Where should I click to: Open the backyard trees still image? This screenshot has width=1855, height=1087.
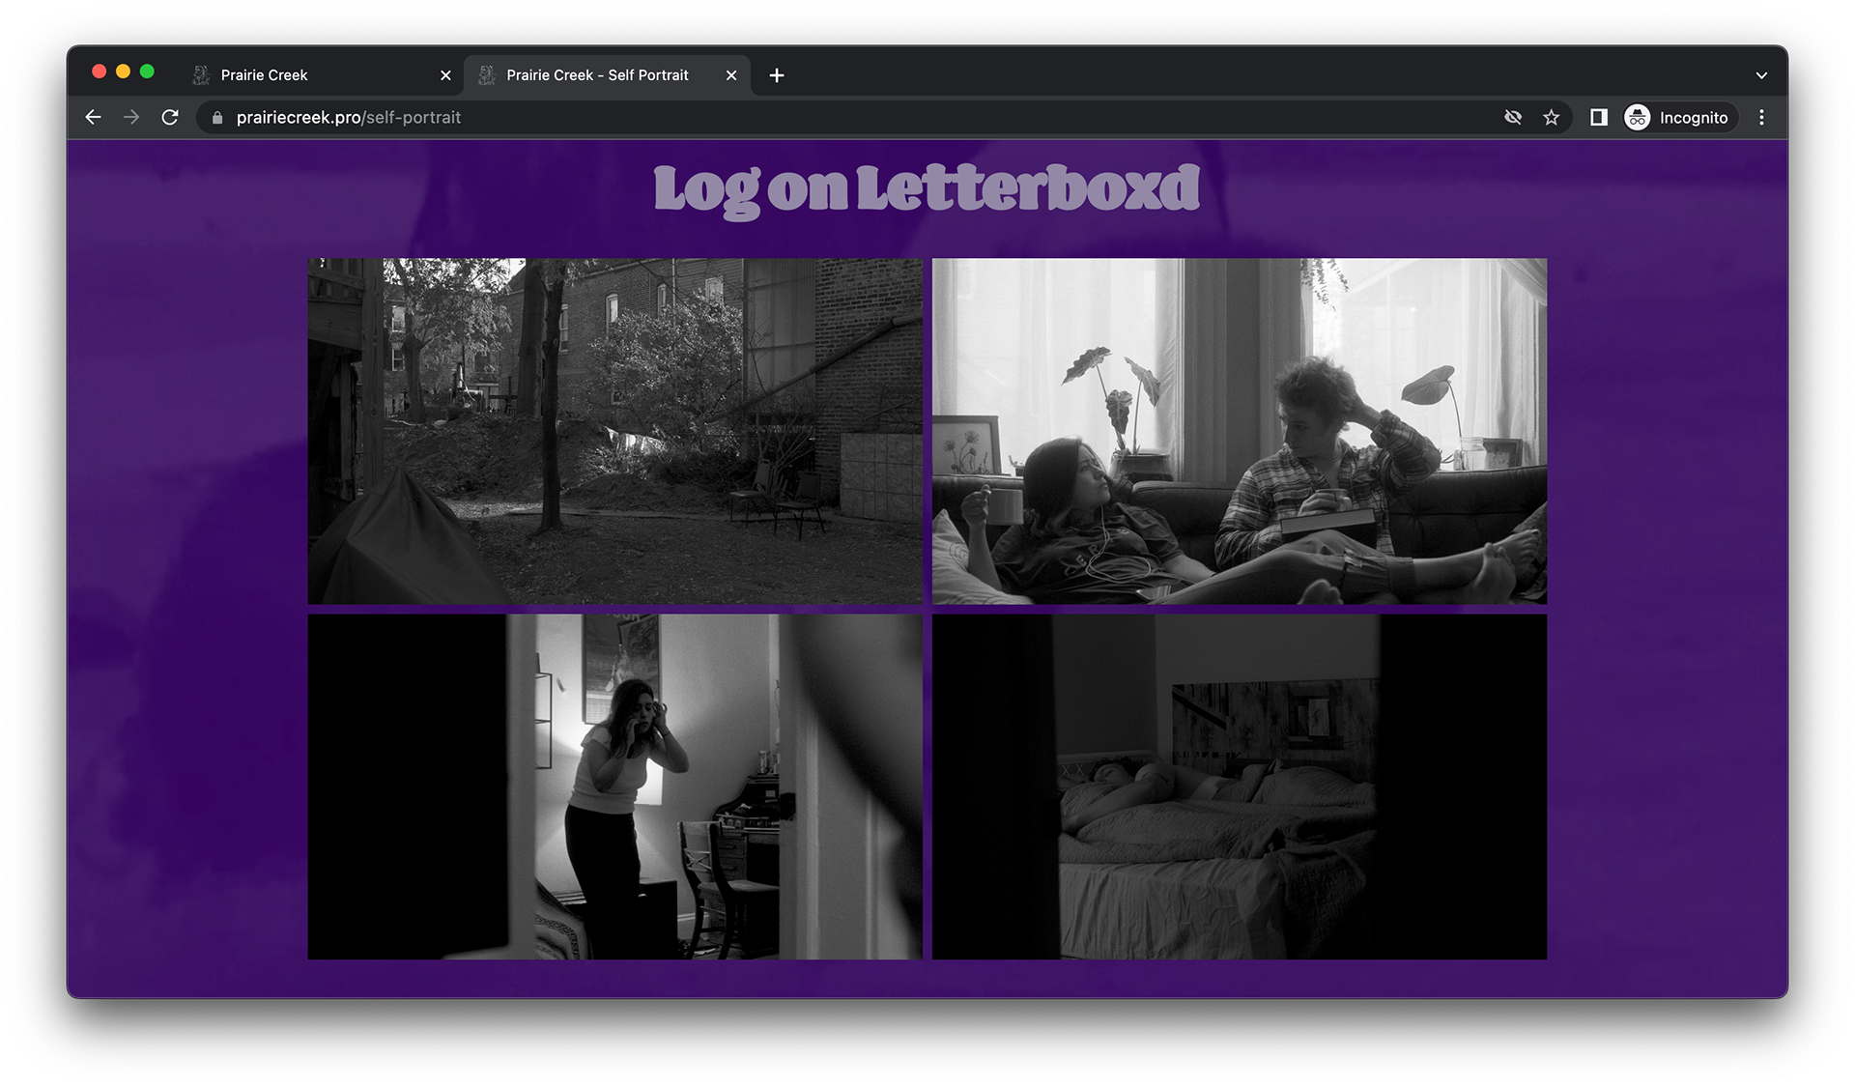click(x=615, y=431)
